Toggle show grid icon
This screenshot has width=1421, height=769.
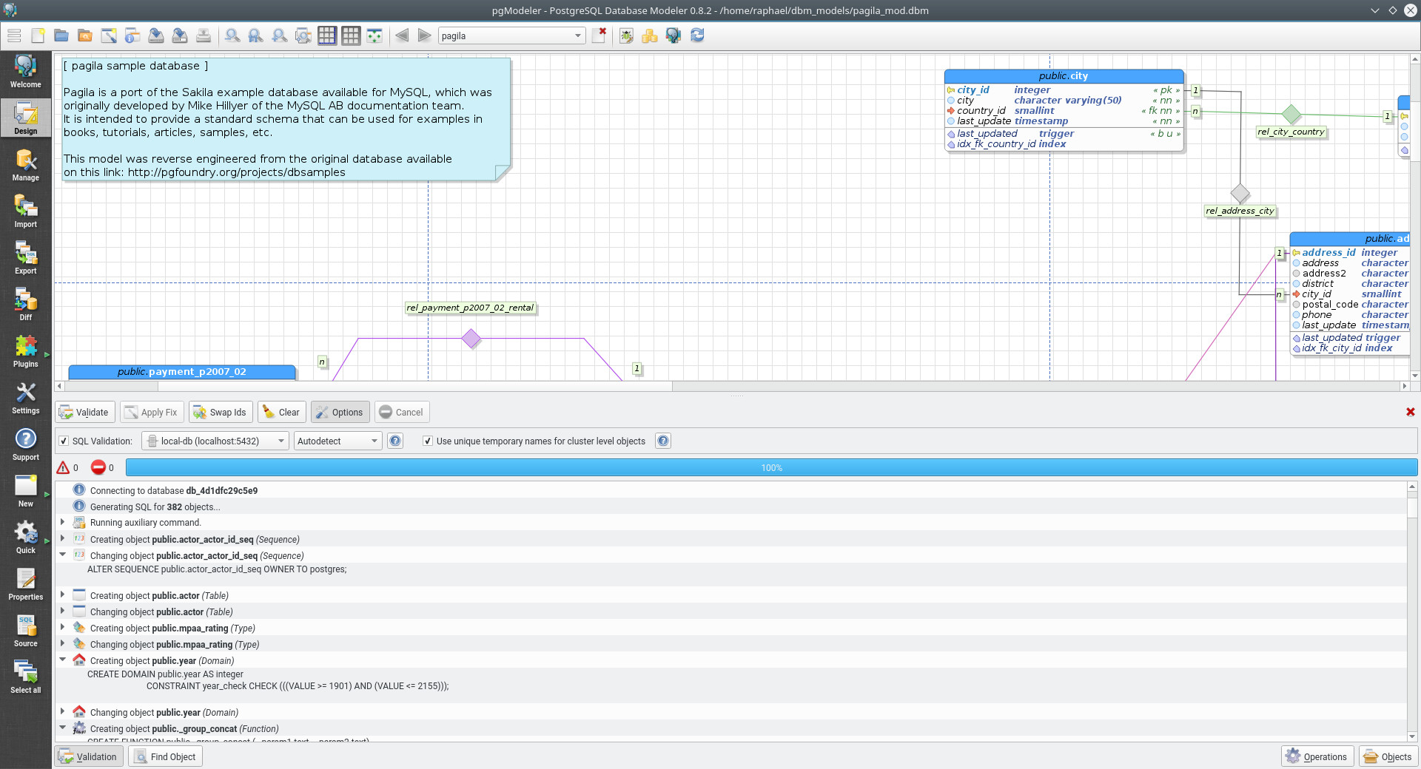(351, 35)
